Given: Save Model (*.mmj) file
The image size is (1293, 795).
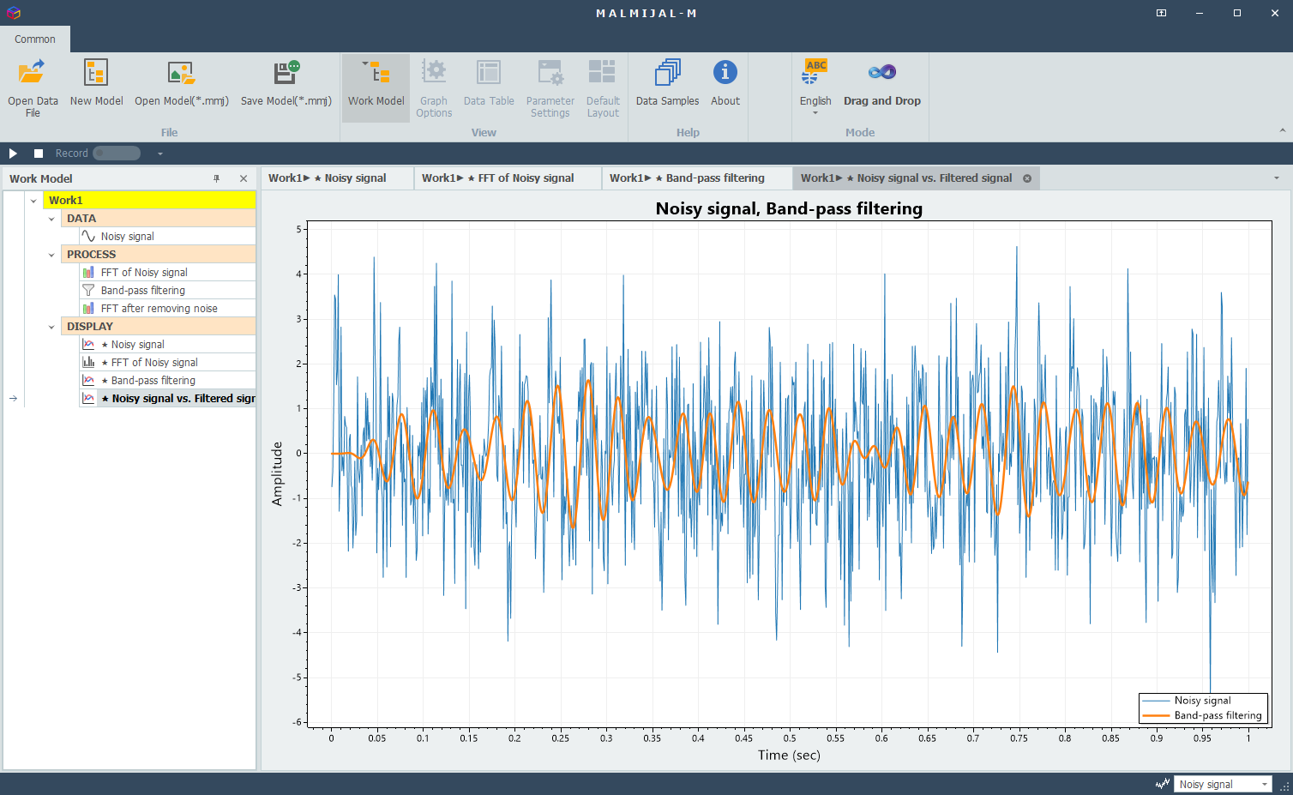Looking at the screenshot, I should tap(286, 83).
